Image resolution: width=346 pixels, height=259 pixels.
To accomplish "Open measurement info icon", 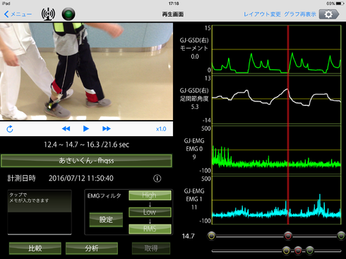I will [x=157, y=179].
